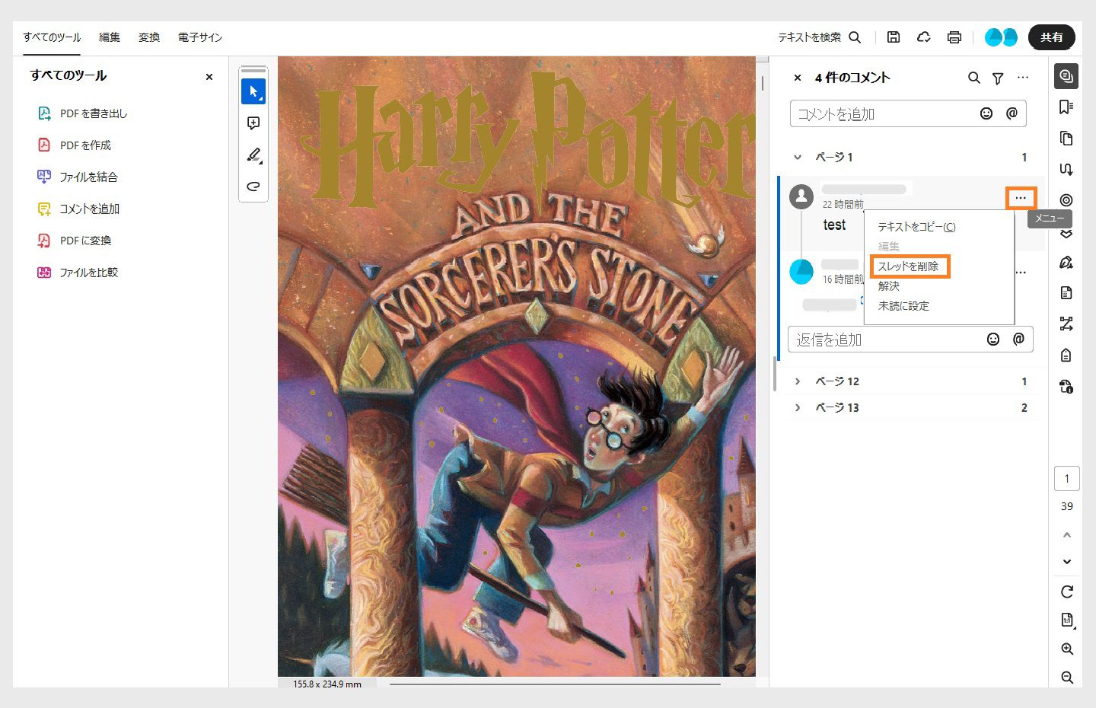Expand the ページ 12 comment group
The width and height of the screenshot is (1096, 708).
point(797,381)
